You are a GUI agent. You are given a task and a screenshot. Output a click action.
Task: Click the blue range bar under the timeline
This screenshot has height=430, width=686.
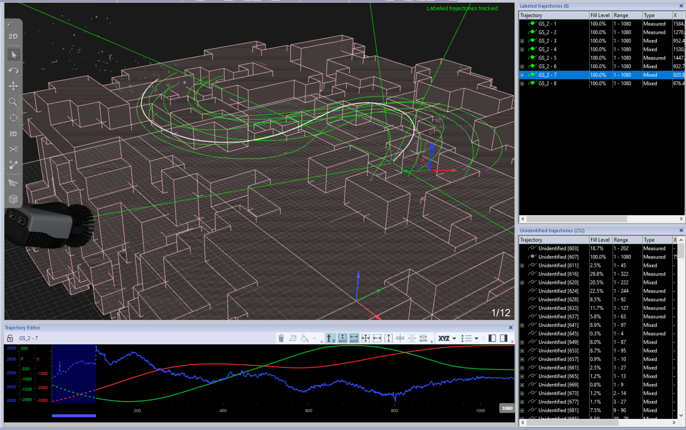(74, 416)
